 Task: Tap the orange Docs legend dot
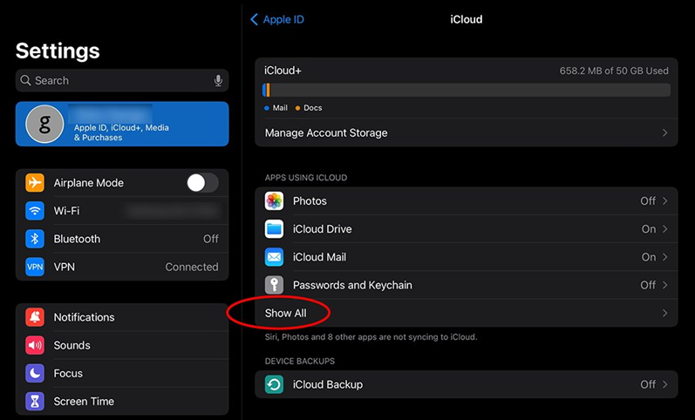point(297,108)
